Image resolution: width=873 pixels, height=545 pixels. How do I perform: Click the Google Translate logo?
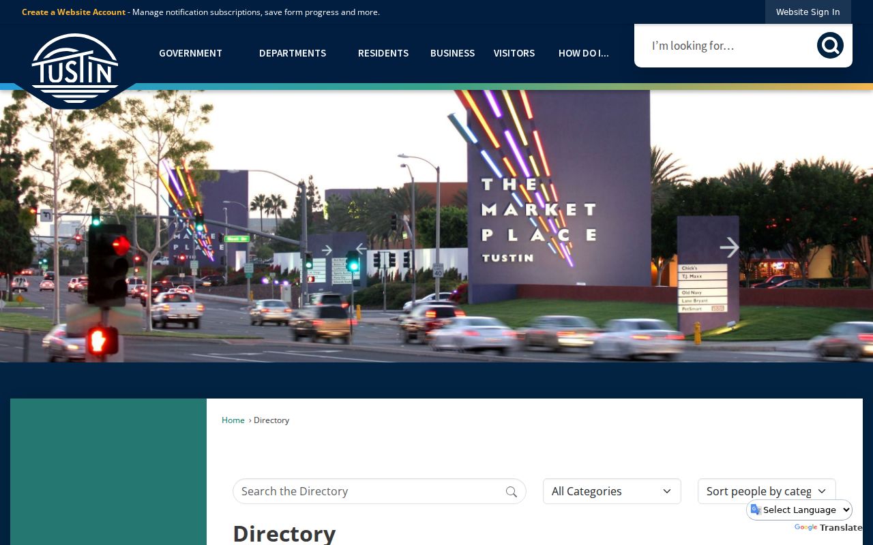pyautogui.click(x=805, y=528)
